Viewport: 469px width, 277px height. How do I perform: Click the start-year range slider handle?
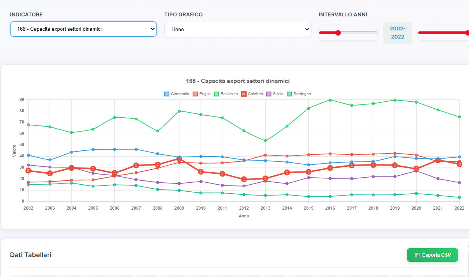click(x=338, y=33)
